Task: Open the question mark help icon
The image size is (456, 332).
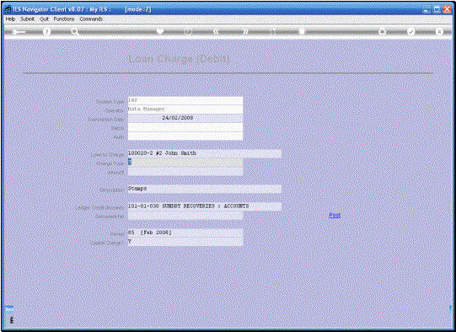Action: (46, 31)
